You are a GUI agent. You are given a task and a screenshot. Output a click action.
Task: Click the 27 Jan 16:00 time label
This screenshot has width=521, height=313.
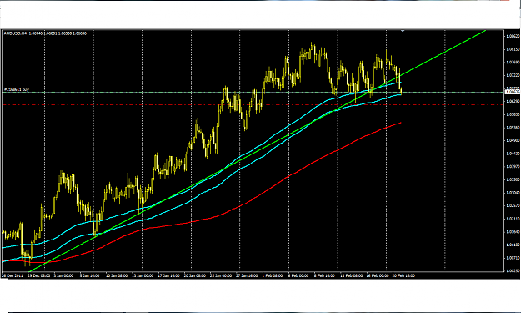click(247, 275)
